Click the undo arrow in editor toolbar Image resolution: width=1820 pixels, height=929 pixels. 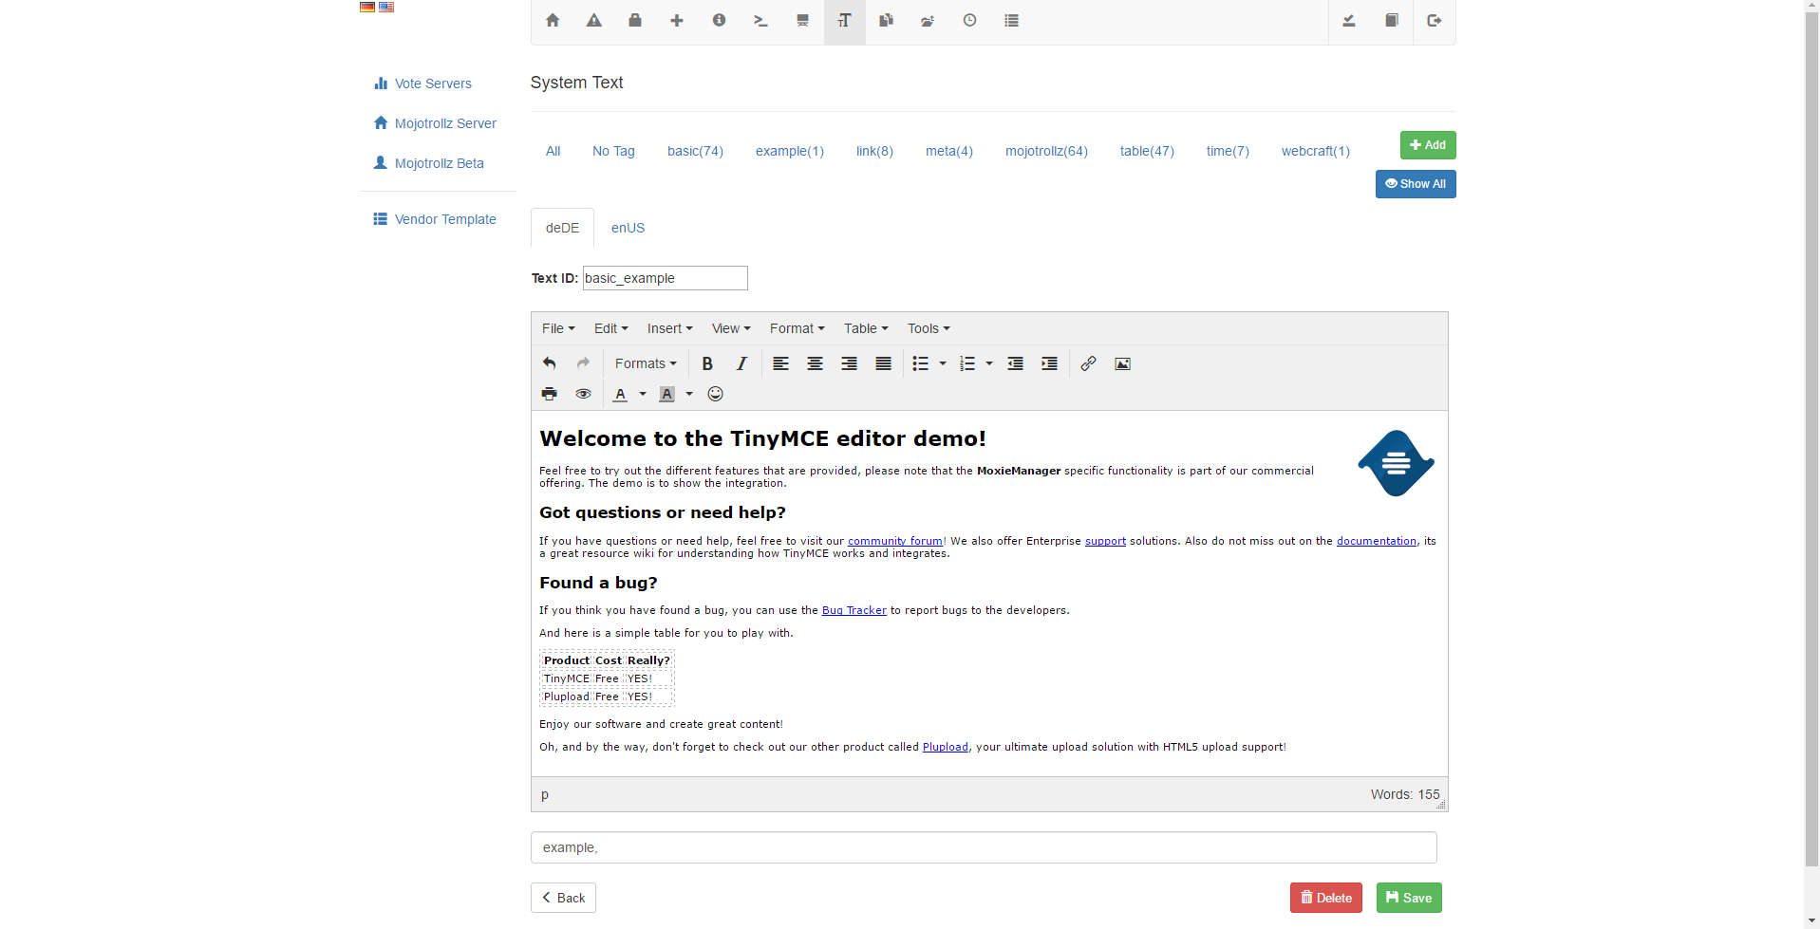point(550,363)
